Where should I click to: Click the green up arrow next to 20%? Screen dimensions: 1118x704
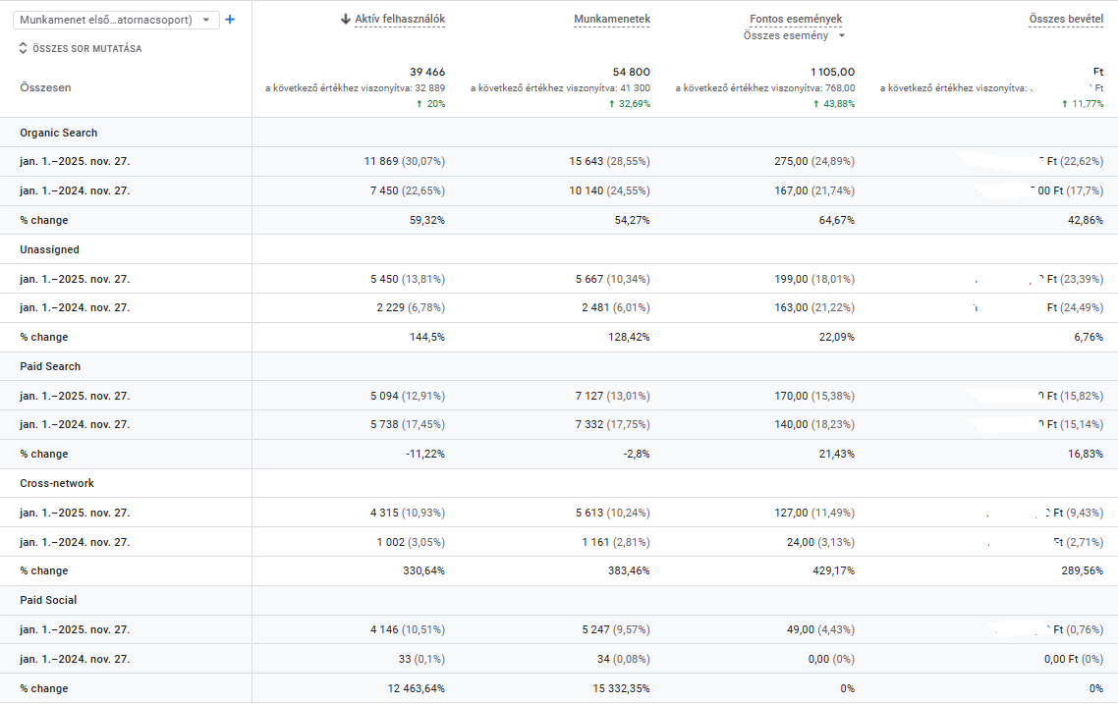(419, 104)
